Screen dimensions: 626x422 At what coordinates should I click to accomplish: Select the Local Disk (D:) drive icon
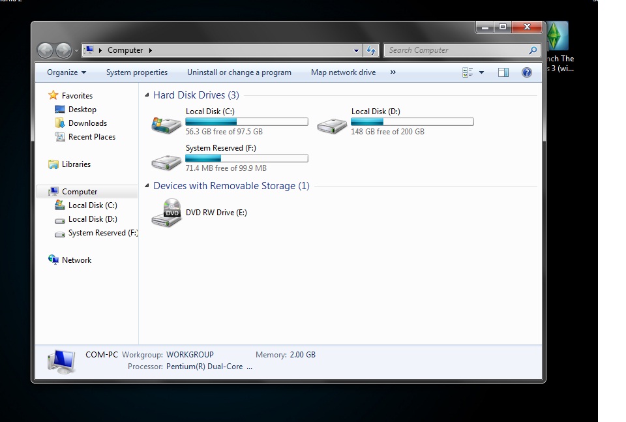click(x=332, y=126)
